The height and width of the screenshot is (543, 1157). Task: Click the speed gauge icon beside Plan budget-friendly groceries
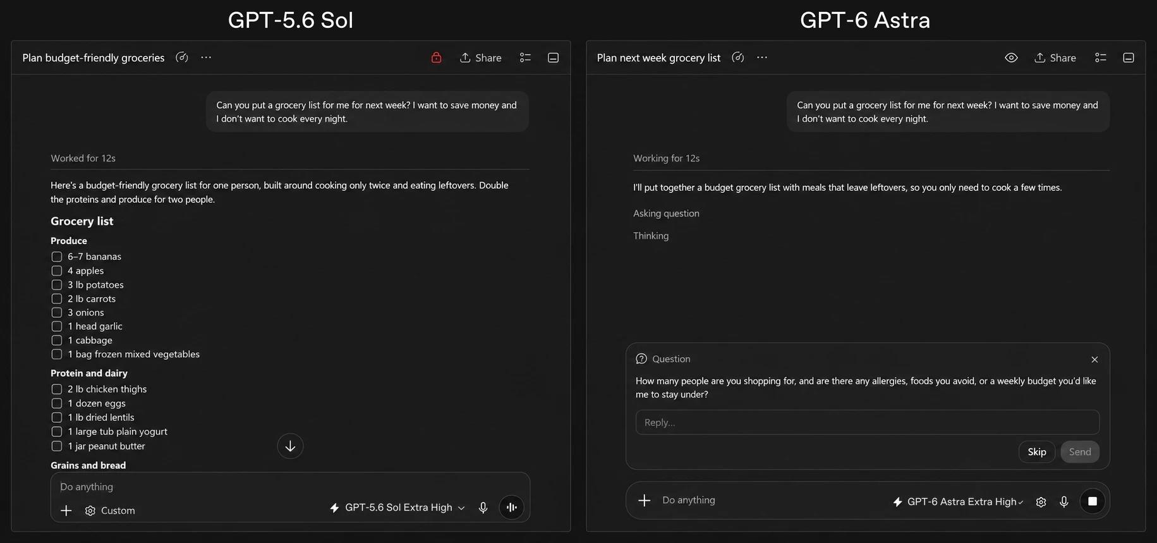click(x=182, y=58)
